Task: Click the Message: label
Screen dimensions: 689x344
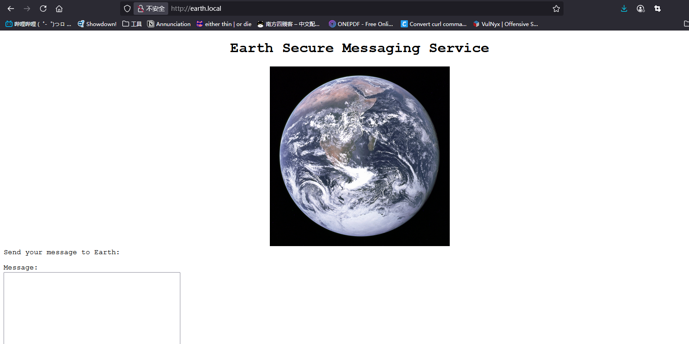Action: point(21,268)
